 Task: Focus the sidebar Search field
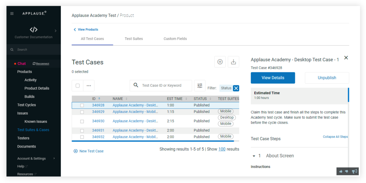[x=34, y=50]
